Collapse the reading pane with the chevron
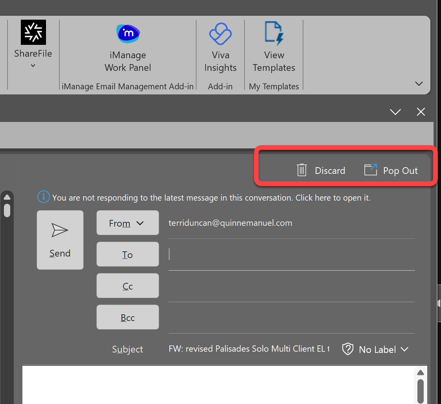441x404 pixels. [395, 112]
